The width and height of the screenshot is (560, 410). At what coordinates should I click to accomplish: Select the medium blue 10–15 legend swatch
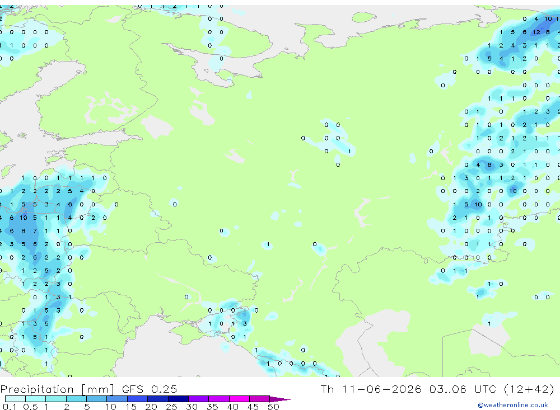(117, 399)
